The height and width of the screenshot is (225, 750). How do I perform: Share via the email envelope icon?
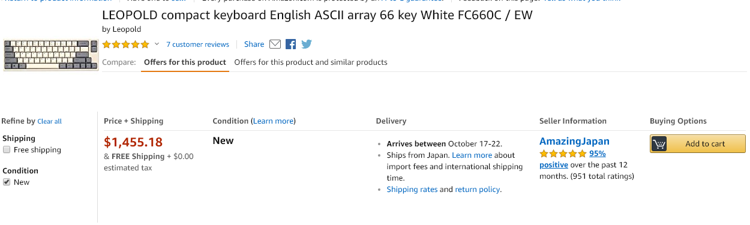pyautogui.click(x=275, y=44)
